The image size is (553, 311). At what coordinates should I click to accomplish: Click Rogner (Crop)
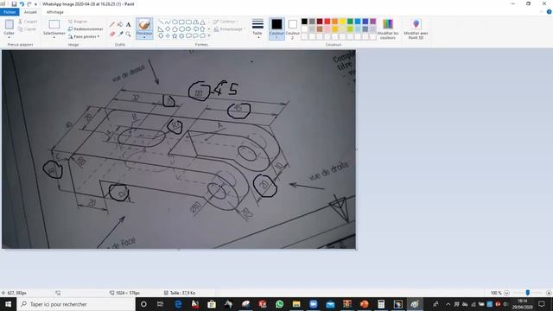[78, 22]
